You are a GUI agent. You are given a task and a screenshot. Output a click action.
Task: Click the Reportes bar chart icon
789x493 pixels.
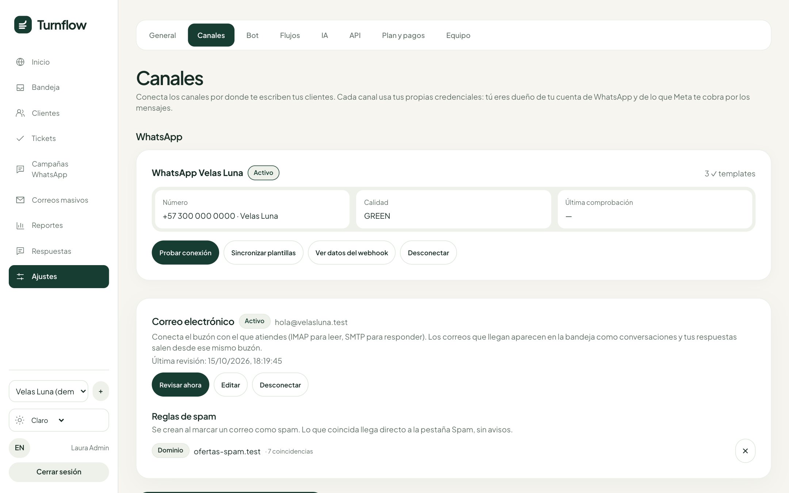click(20, 226)
